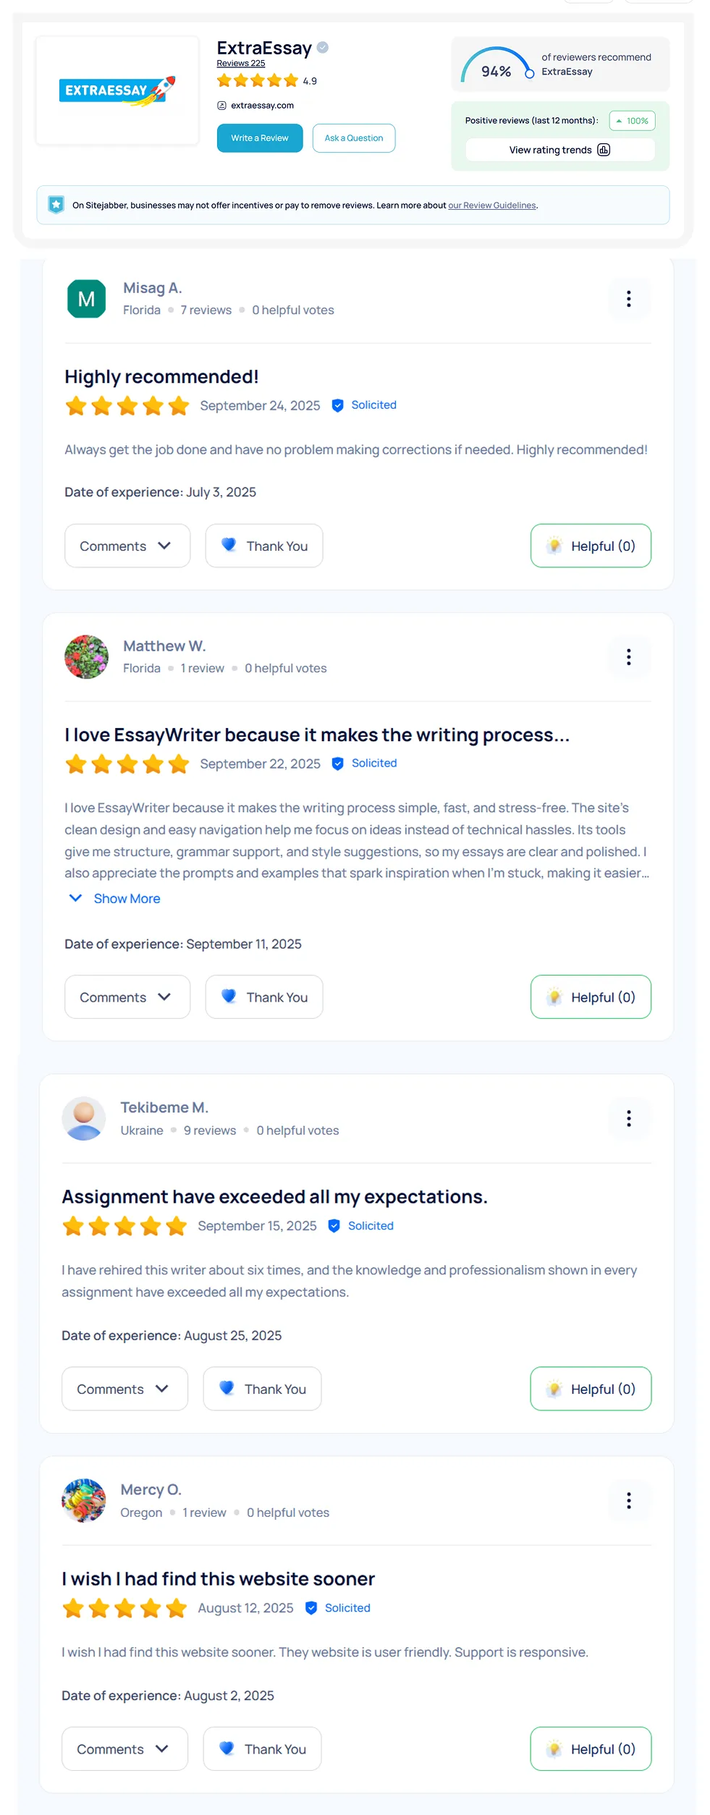Screen dimensions: 710x1815
Task: Expand Comments on Misag A.'s review
Action: 127,546
